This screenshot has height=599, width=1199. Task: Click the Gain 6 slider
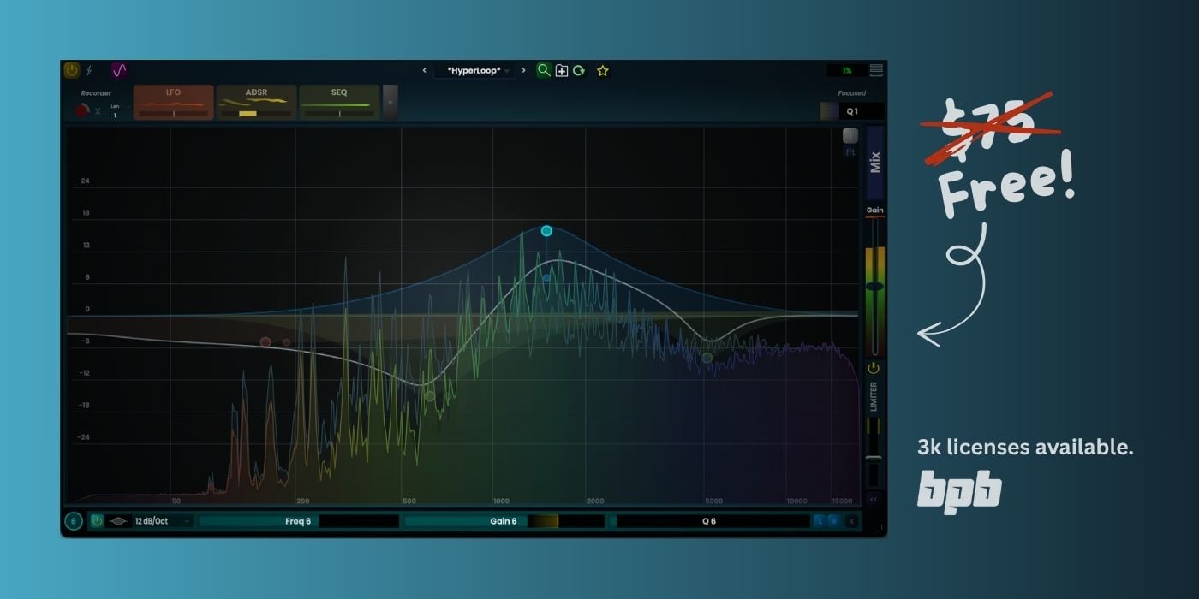coord(504,521)
